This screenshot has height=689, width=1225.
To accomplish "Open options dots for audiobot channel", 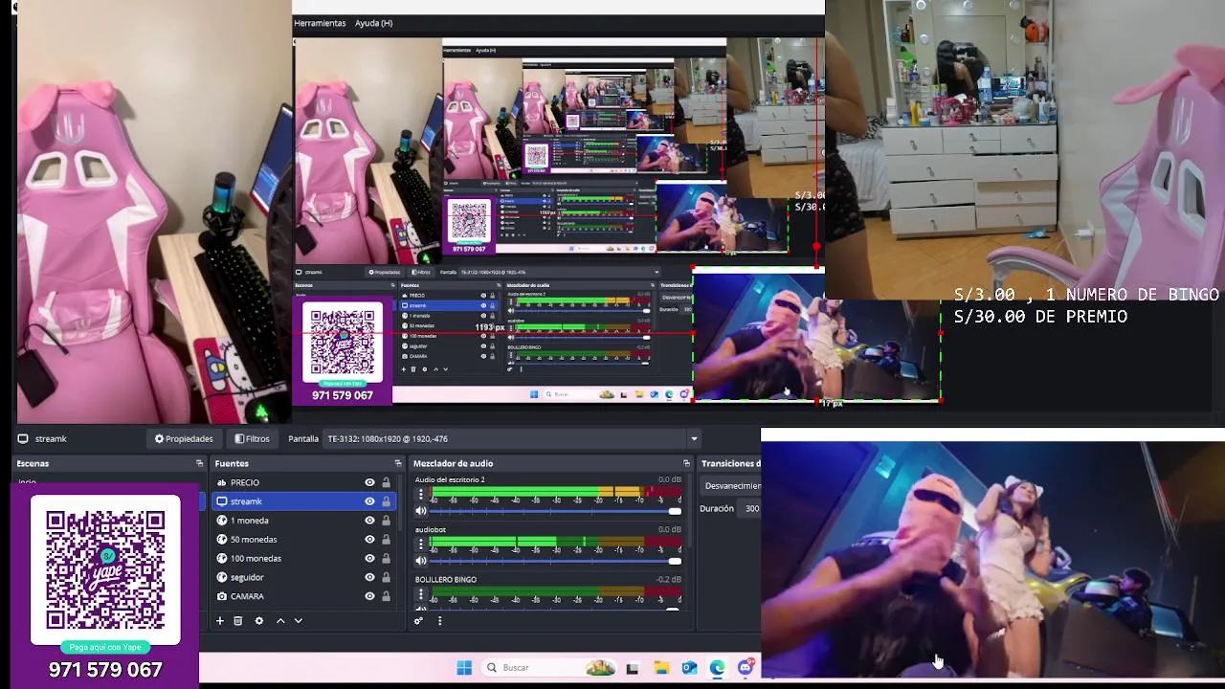I will pyautogui.click(x=420, y=545).
